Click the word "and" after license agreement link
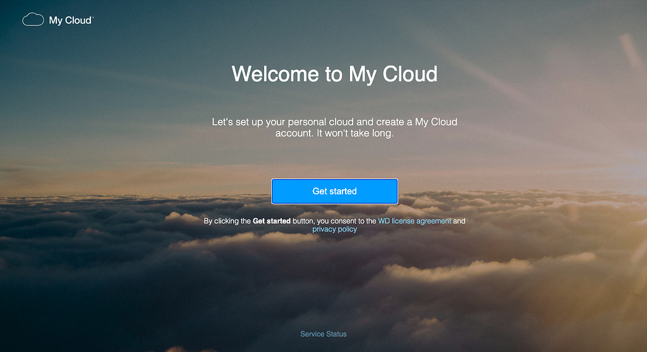 click(x=459, y=221)
